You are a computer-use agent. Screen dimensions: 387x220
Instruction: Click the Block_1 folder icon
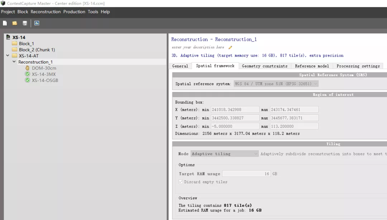[15, 43]
